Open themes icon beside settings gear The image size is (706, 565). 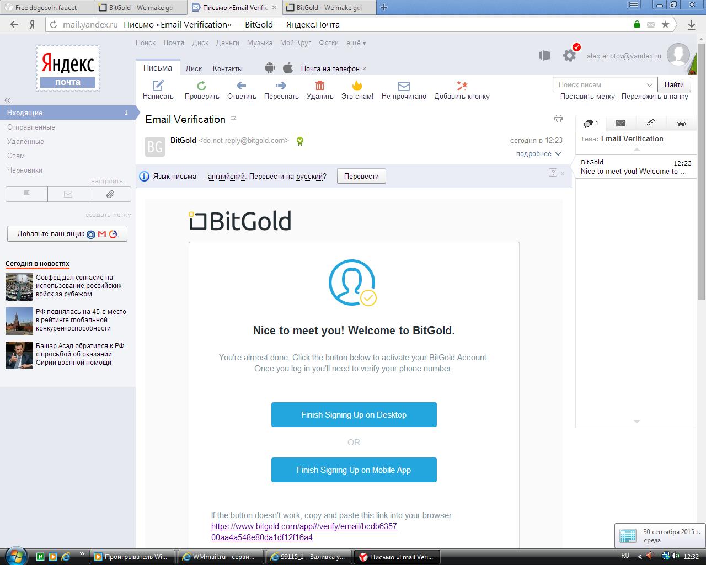(544, 55)
